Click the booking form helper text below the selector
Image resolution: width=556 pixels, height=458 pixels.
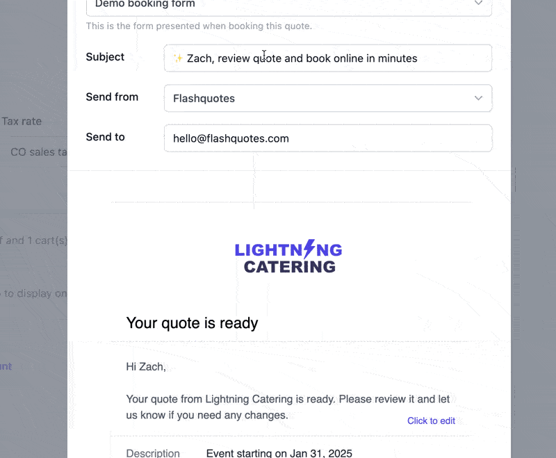199,26
